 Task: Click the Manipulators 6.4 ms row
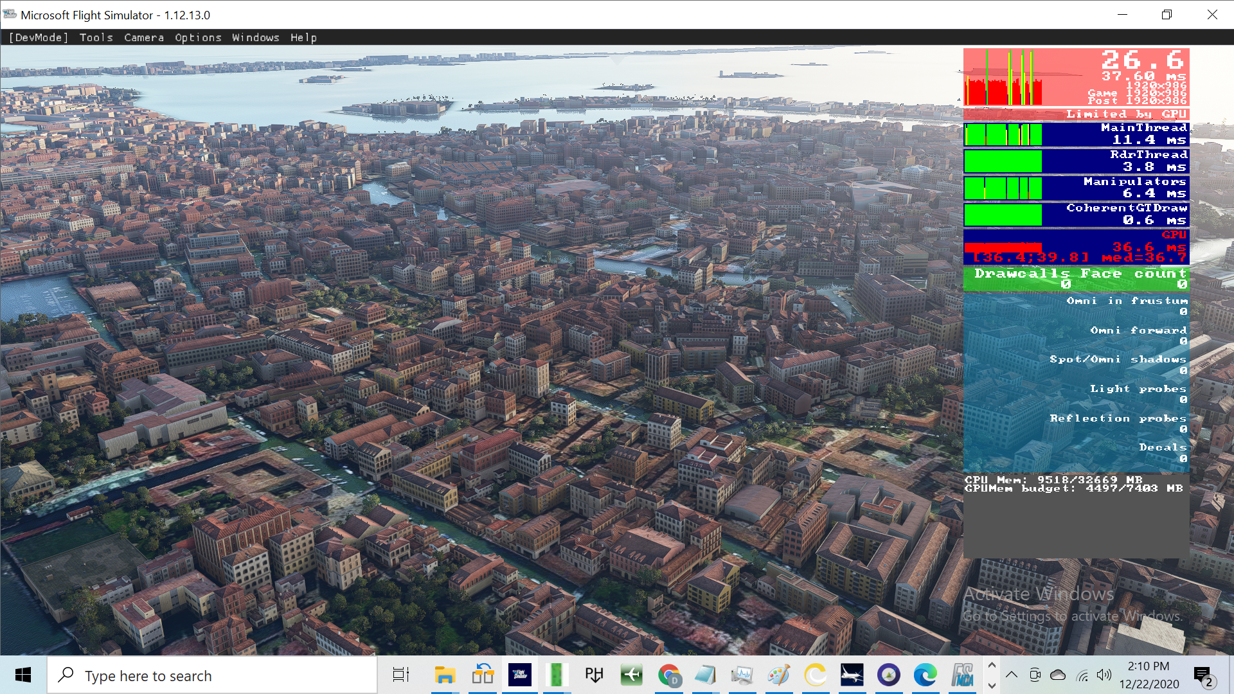click(x=1077, y=188)
